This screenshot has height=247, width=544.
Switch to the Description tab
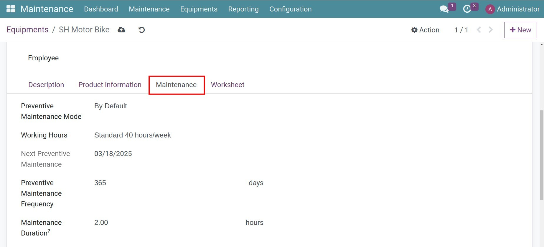point(46,85)
